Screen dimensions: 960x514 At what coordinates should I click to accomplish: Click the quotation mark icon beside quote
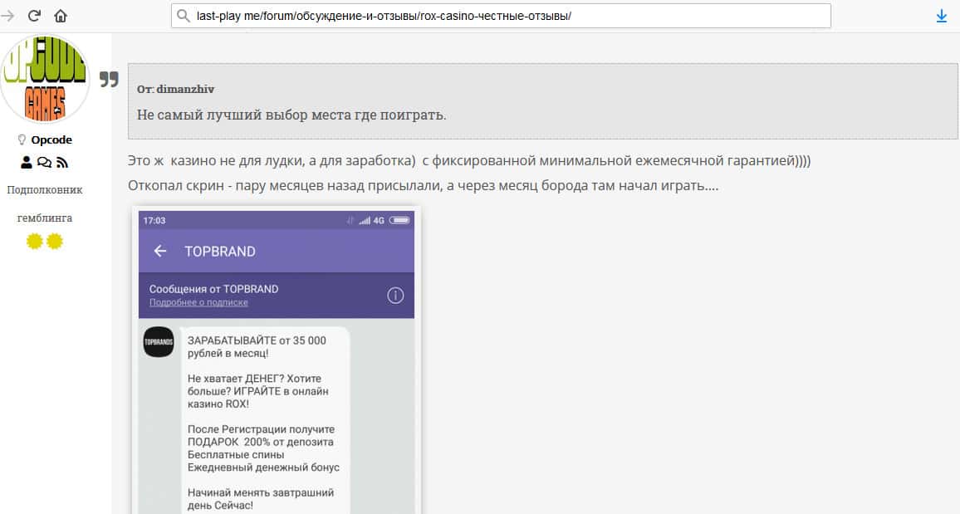point(109,79)
